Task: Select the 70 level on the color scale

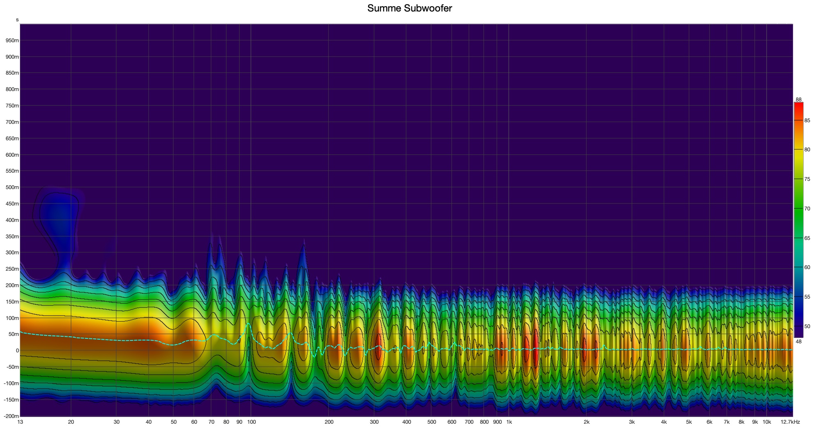Action: [x=807, y=208]
